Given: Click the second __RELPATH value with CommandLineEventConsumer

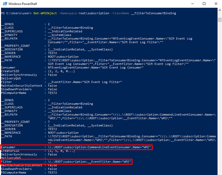Looking at the screenshot, I should (x=132, y=116).
